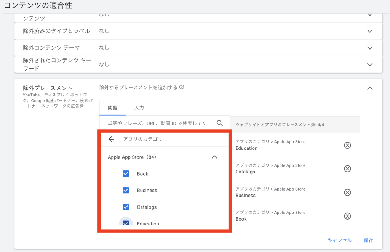The width and height of the screenshot is (390, 252).
Task: Expand the 除外済みのタイプとラベル section
Action: [x=369, y=31]
